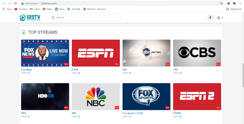Open the News bookmark
244x124 pixels.
click(x=60, y=9)
